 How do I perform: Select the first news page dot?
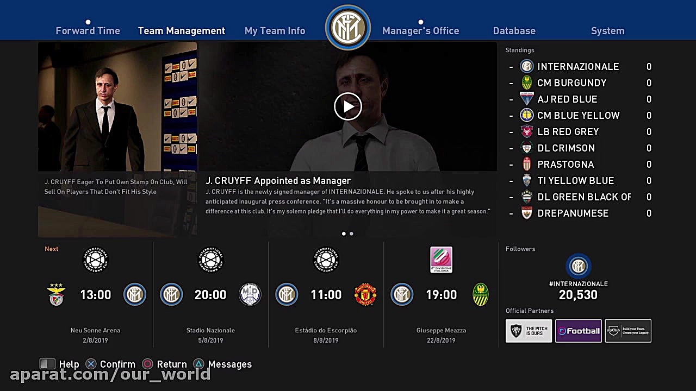tap(344, 234)
